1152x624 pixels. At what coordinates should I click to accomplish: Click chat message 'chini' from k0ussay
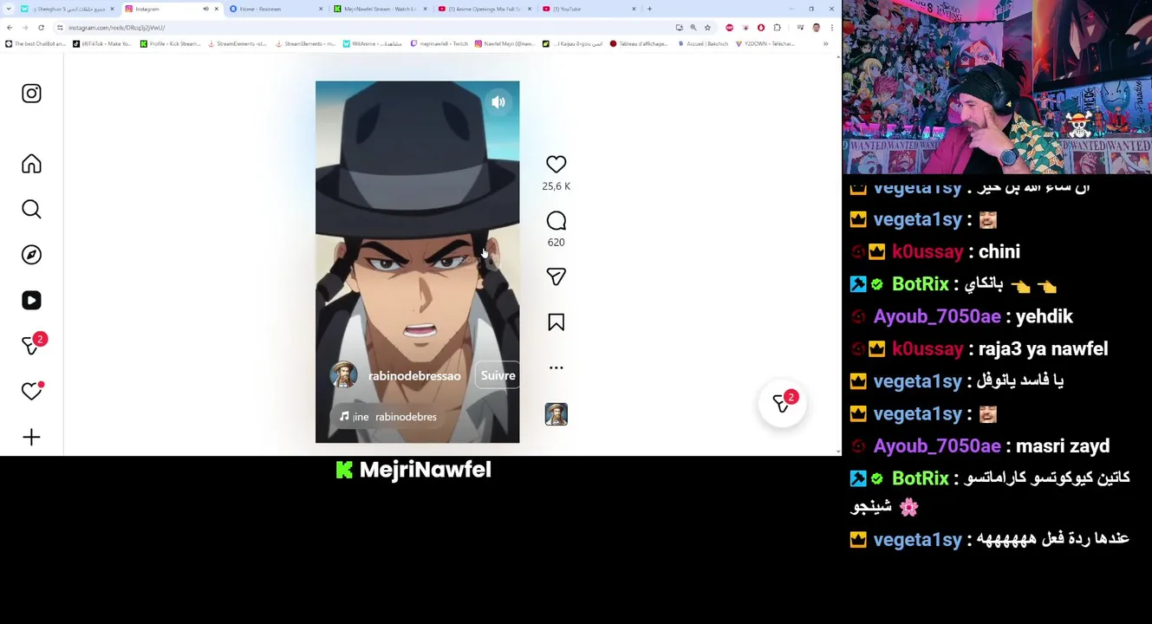pos(999,252)
